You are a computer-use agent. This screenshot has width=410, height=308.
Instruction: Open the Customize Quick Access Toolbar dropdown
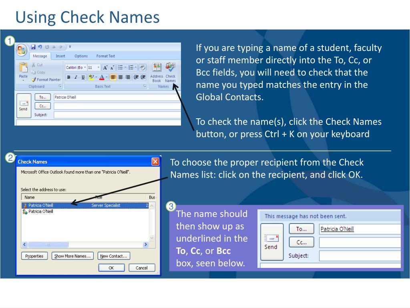click(x=70, y=47)
